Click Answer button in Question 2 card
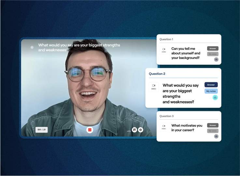This screenshot has height=176, width=240. click(211, 85)
